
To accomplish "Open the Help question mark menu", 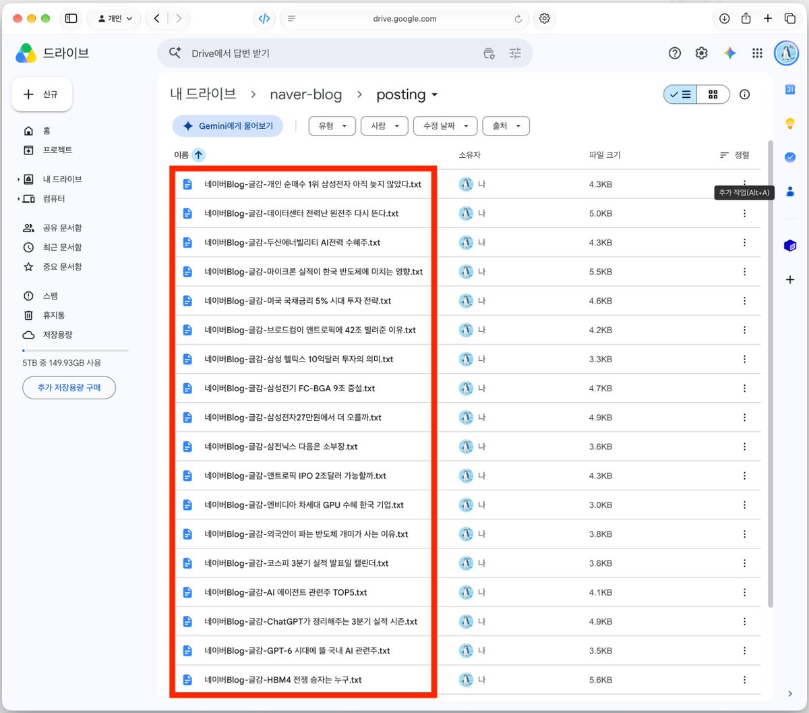I will pos(675,53).
